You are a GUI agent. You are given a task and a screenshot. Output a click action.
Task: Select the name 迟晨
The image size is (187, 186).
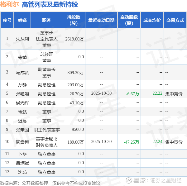pos(22,121)
